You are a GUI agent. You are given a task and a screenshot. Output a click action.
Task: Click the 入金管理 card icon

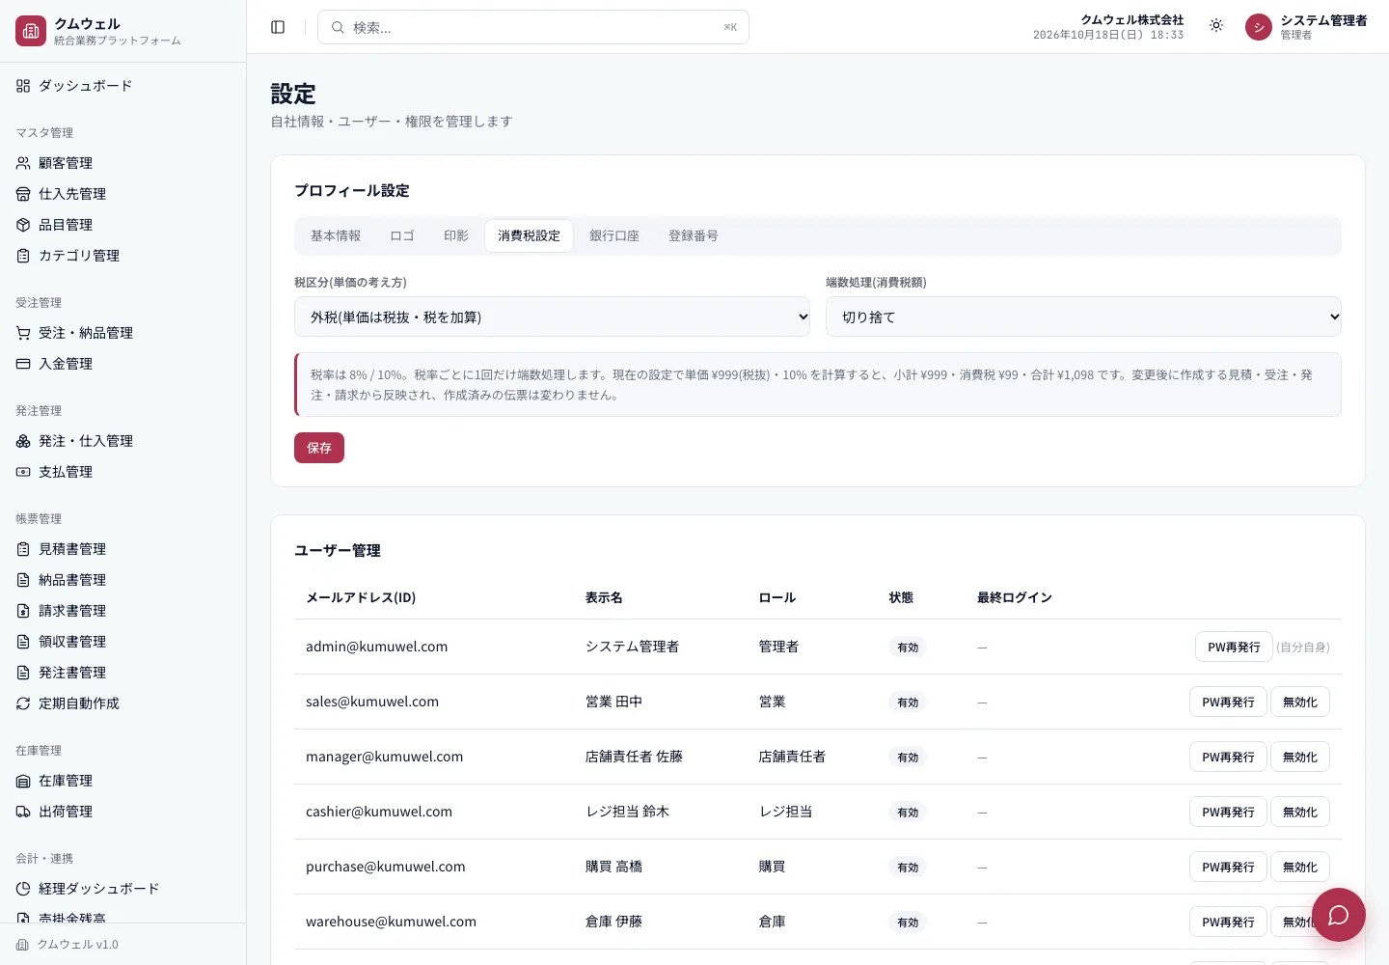pyautogui.click(x=23, y=364)
